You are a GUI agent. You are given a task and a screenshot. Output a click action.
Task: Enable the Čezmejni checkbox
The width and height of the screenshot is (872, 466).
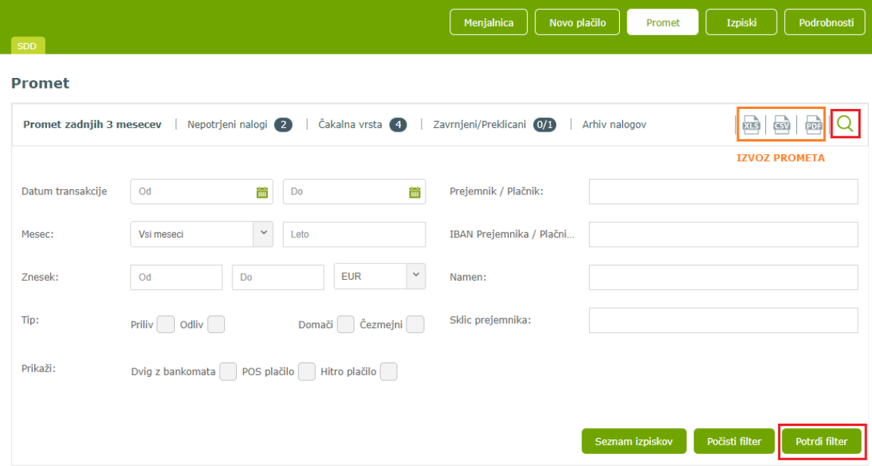click(x=415, y=325)
